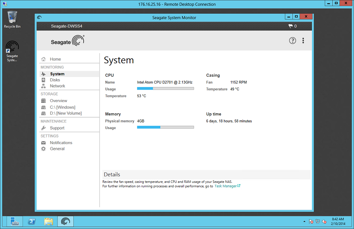This screenshot has height=229, width=354.
Task: Click the notification flag icon in header
Action: coord(290,26)
